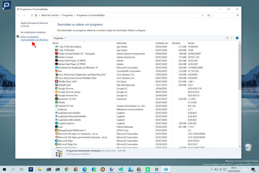Viewport: 259px width, 173px height.
Task: Click the help question mark icon
Action: click(237, 38)
